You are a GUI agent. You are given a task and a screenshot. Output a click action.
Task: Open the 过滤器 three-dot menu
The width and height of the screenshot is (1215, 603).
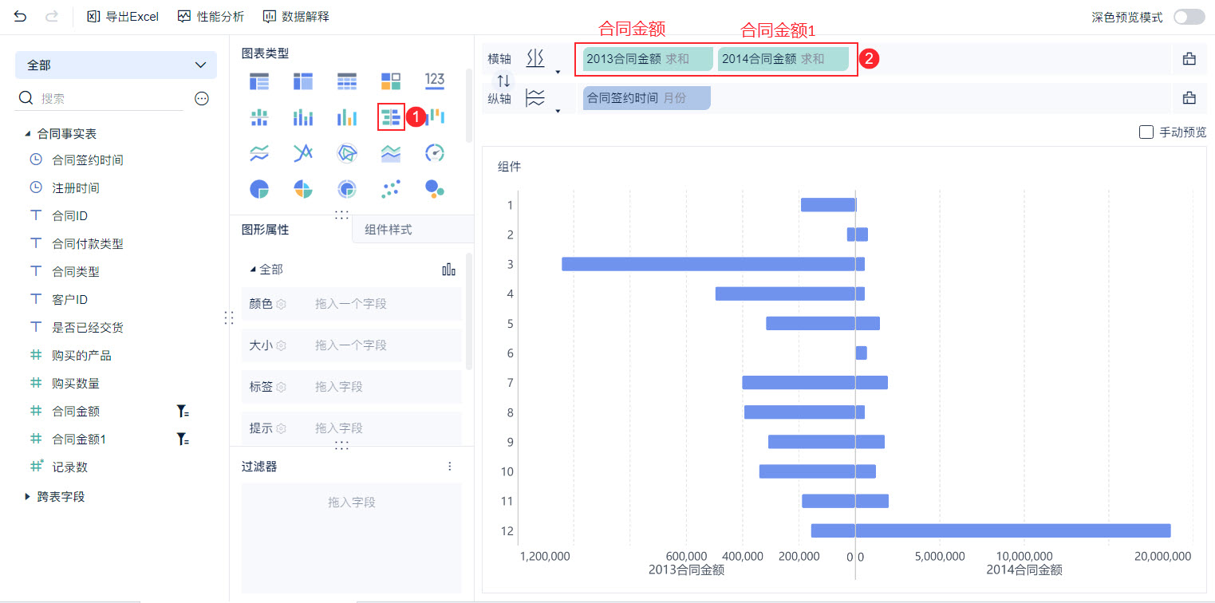pyautogui.click(x=449, y=466)
